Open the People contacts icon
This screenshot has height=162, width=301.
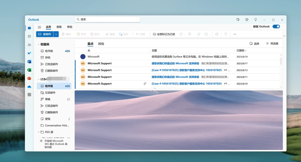[29, 45]
